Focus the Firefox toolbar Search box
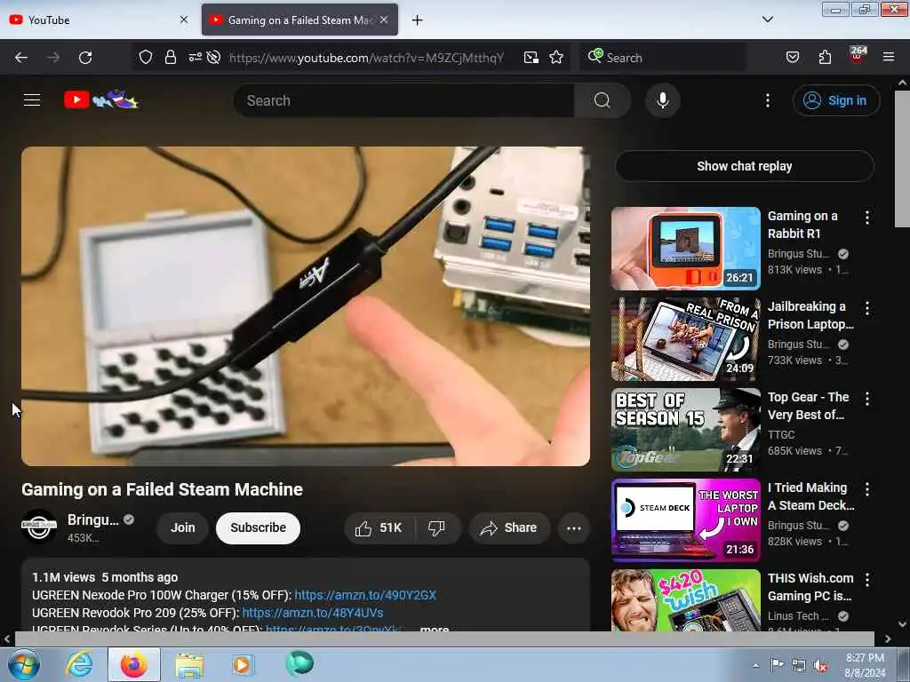The width and height of the screenshot is (910, 682). click(x=662, y=58)
